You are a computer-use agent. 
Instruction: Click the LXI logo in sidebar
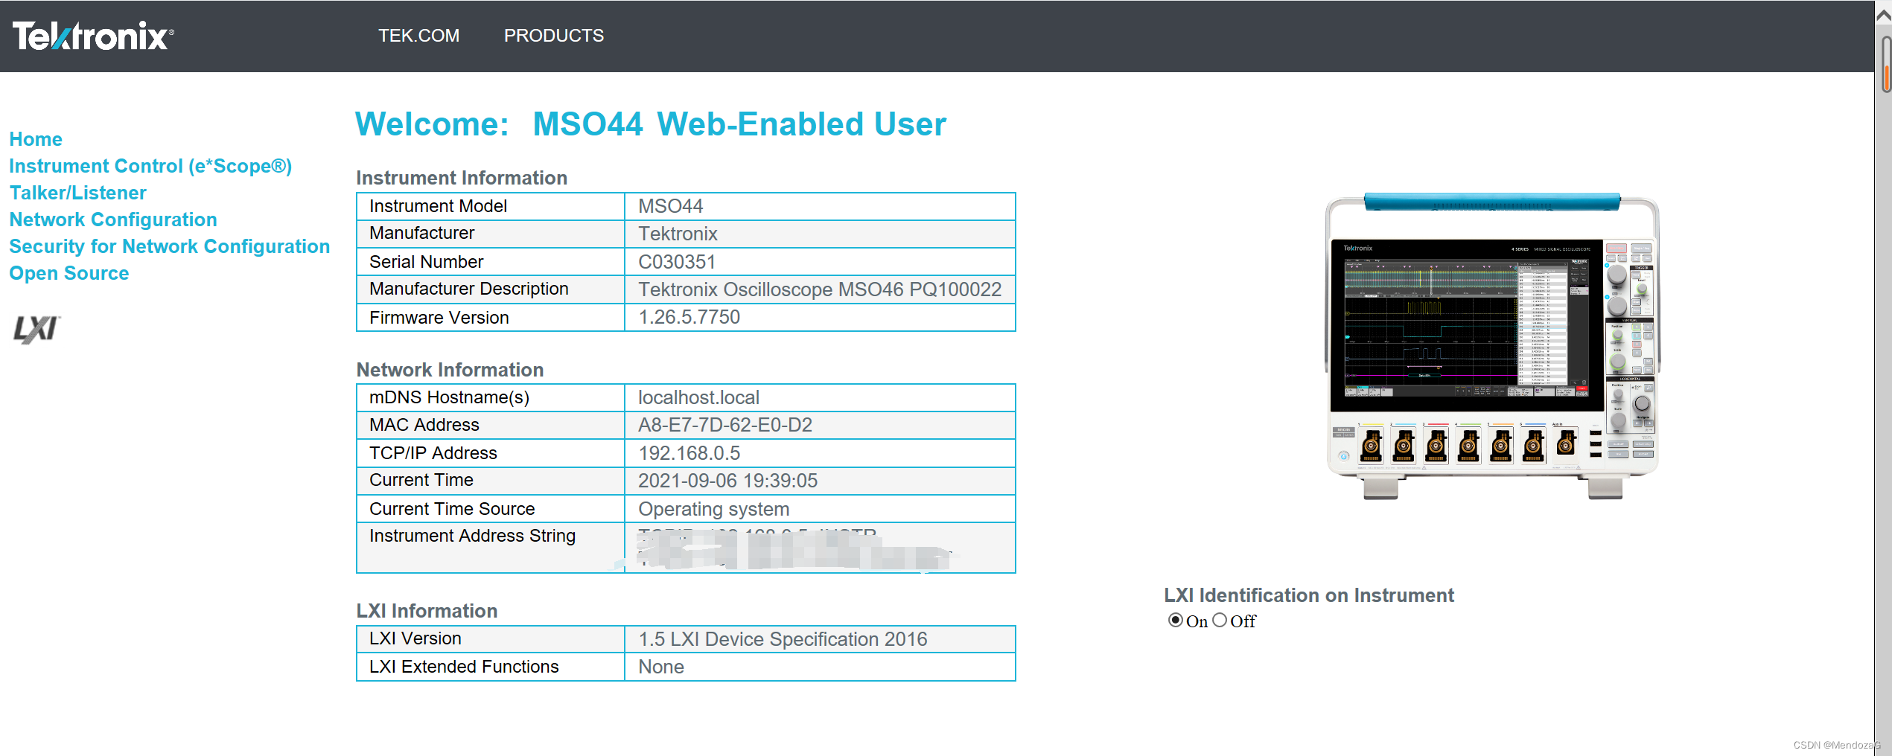point(36,329)
